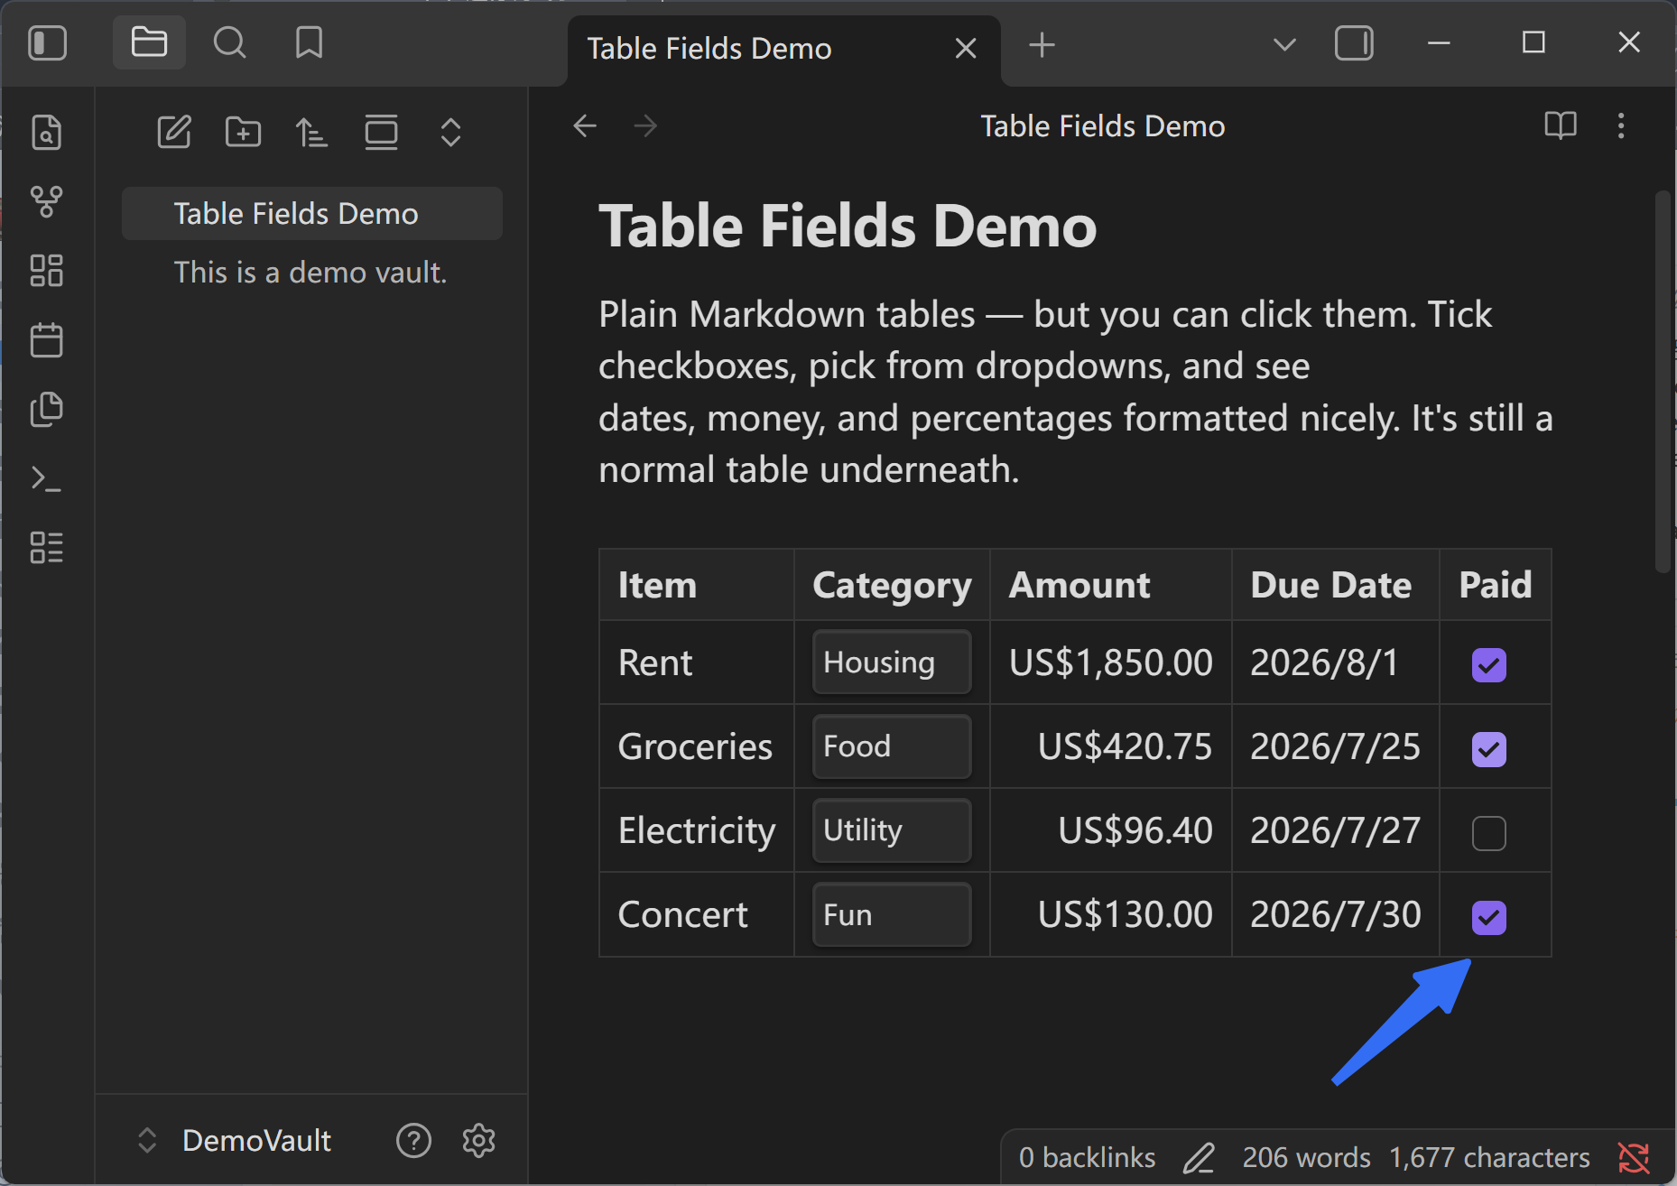Change the file sort order

tap(311, 133)
